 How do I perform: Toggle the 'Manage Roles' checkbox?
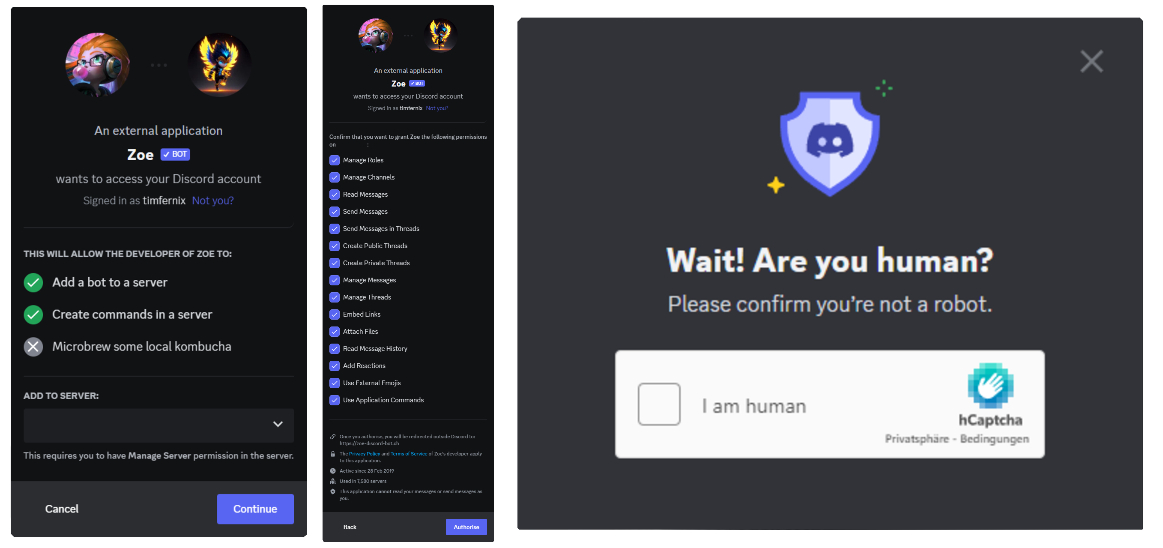(x=334, y=160)
